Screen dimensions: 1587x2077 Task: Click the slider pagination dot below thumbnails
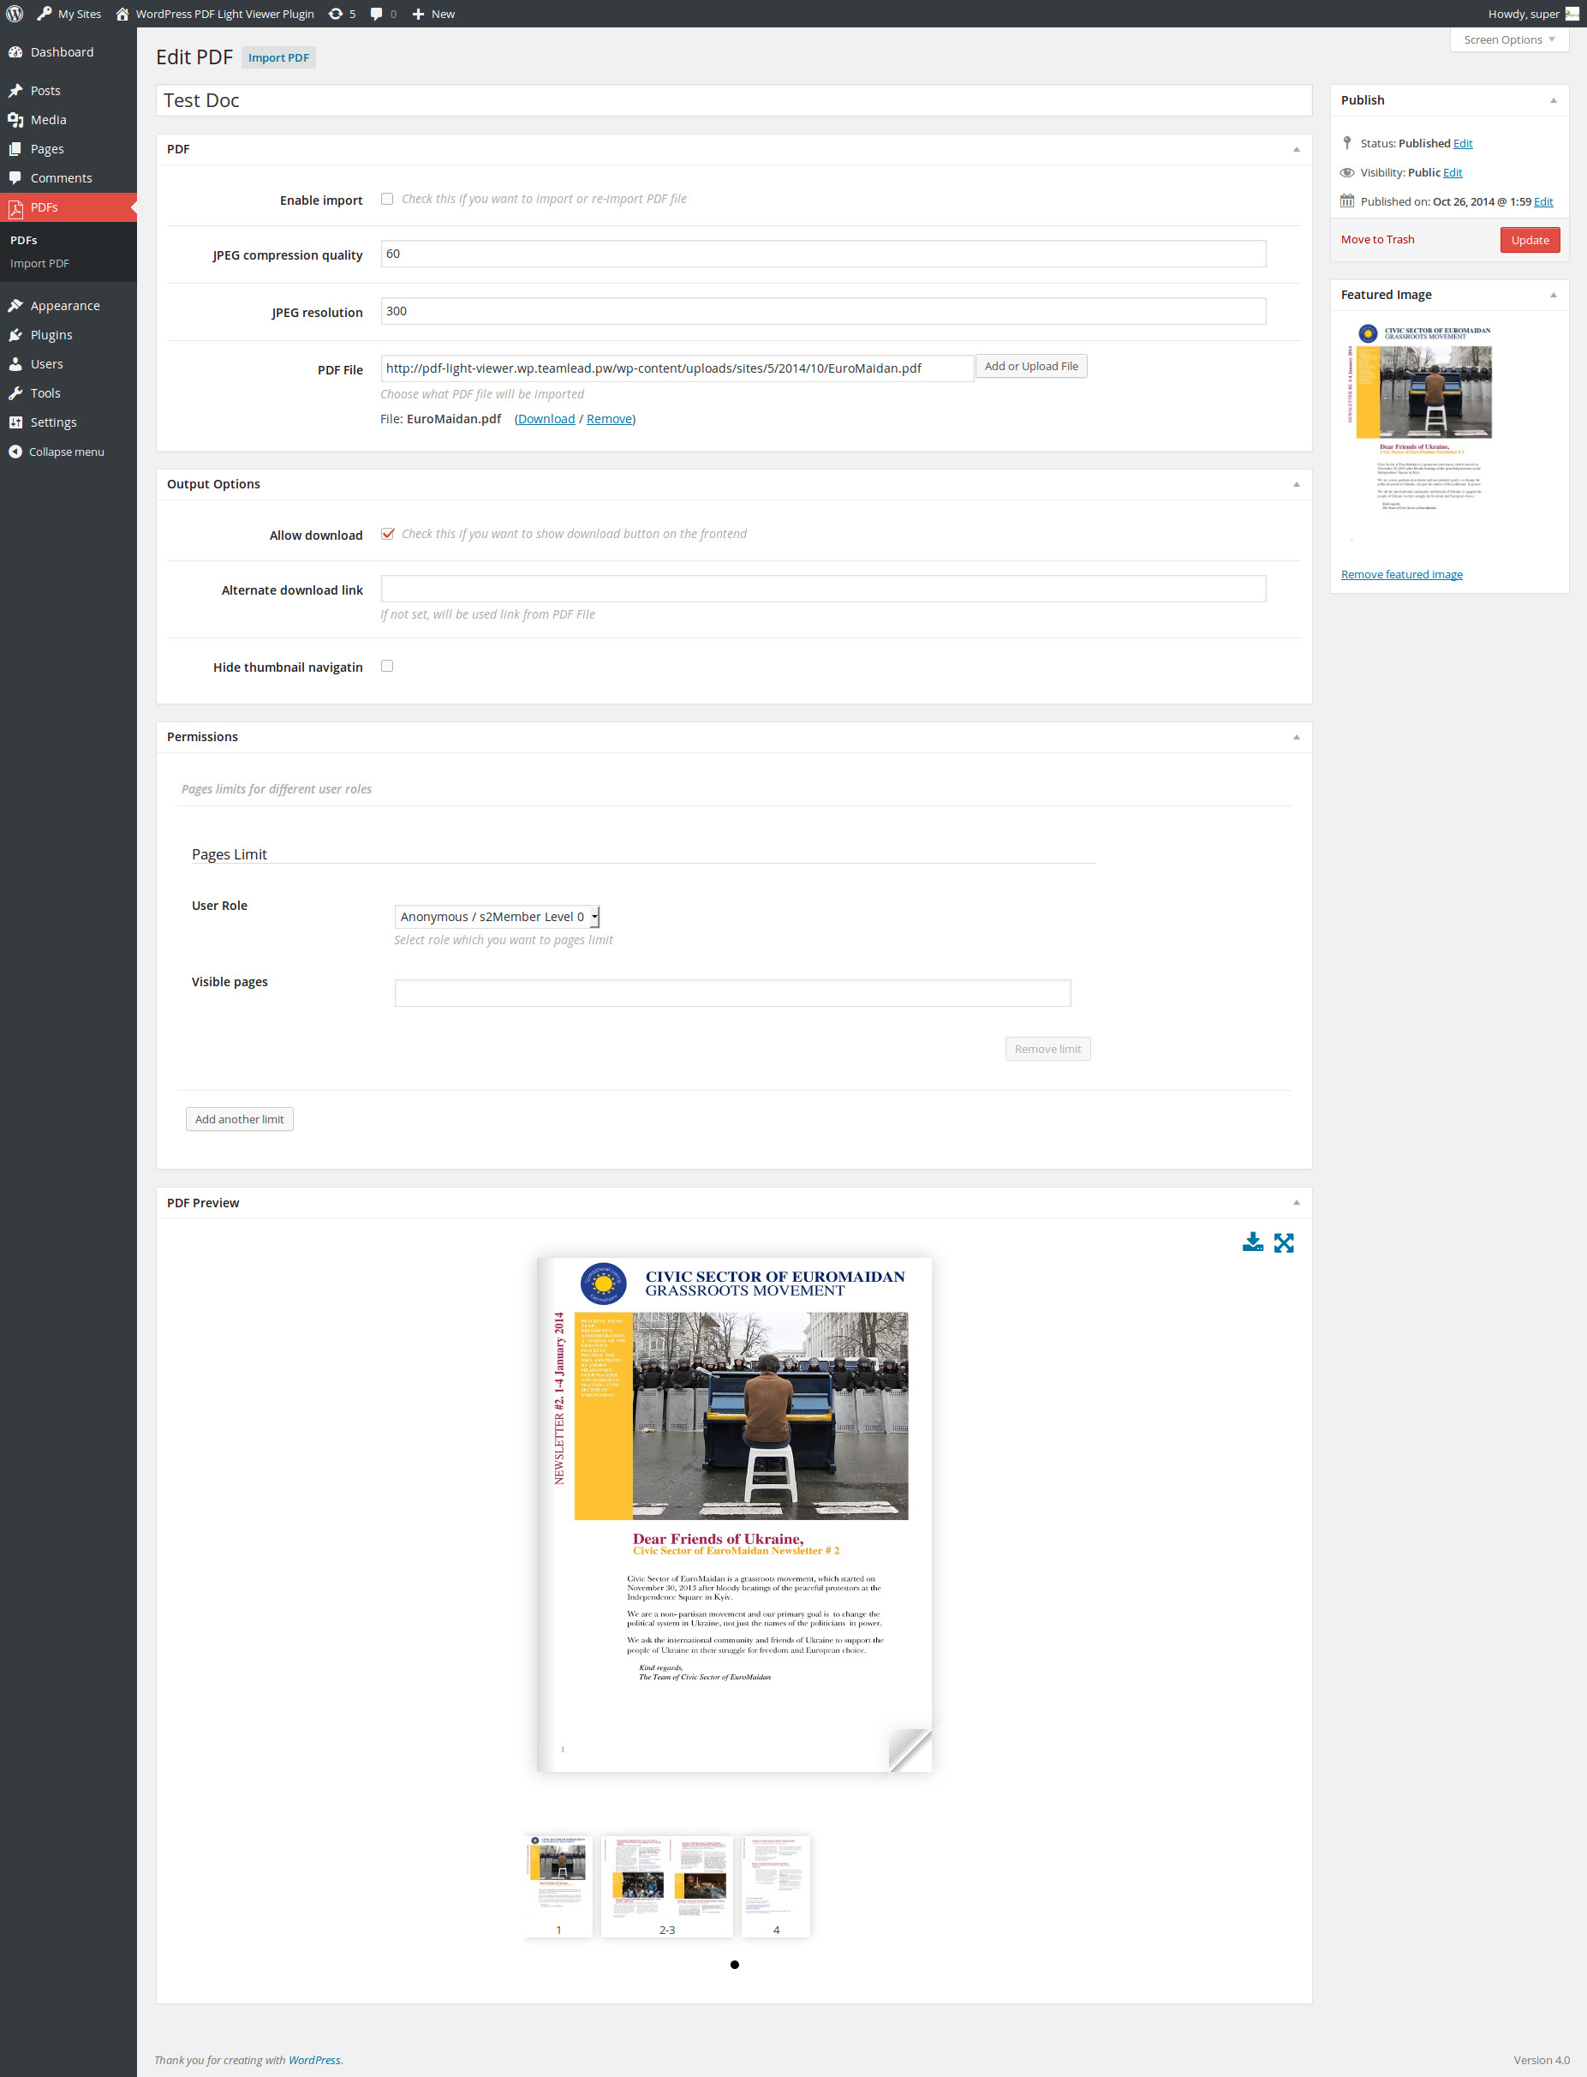[x=735, y=1965]
